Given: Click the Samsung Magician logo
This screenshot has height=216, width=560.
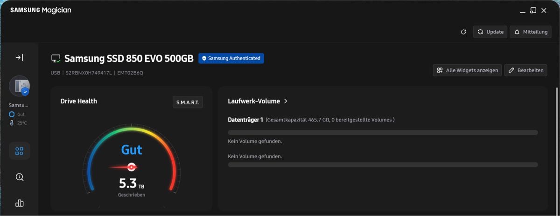Looking at the screenshot, I should click(41, 10).
